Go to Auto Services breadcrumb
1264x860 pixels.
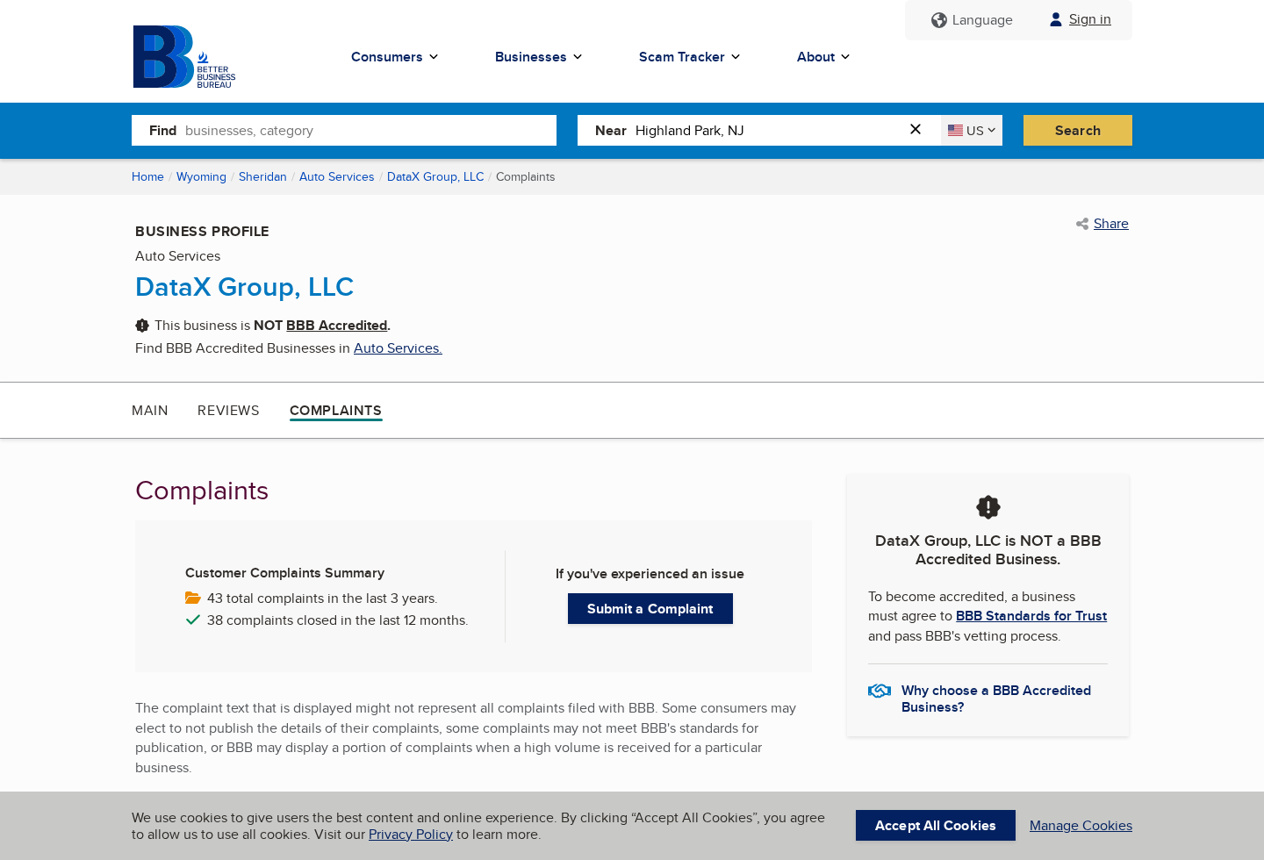click(336, 177)
